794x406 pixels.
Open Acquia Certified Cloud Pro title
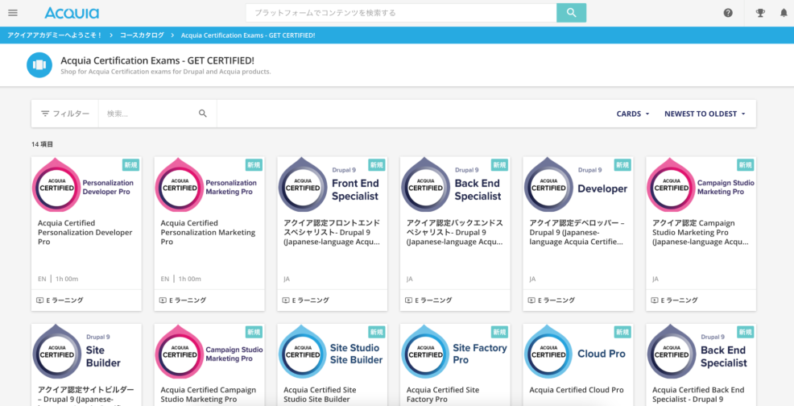(x=577, y=390)
